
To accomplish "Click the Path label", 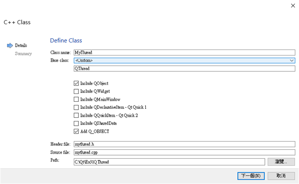I will point(55,160).
